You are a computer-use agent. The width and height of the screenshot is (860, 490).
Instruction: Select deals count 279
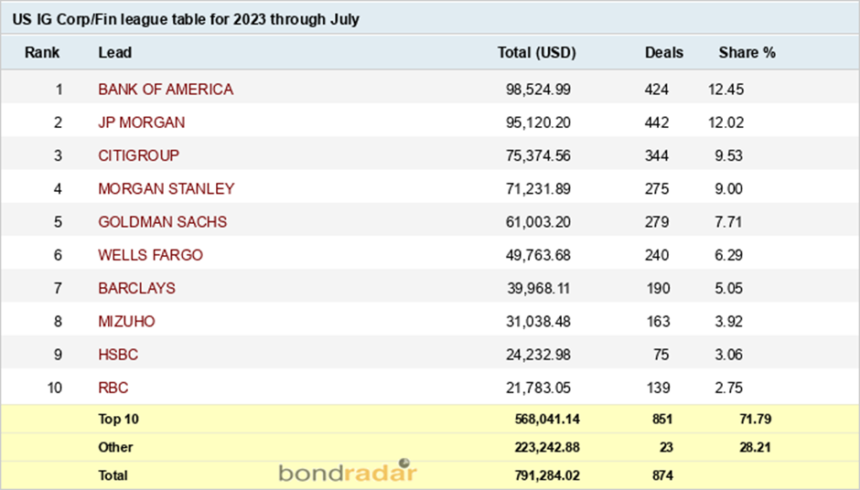coord(657,222)
